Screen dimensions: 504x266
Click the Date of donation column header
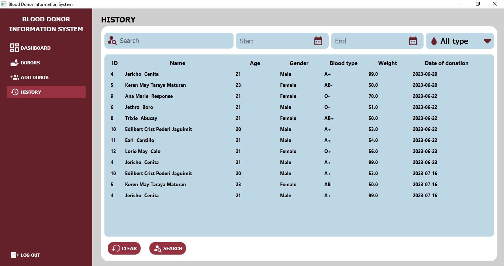[x=446, y=63]
